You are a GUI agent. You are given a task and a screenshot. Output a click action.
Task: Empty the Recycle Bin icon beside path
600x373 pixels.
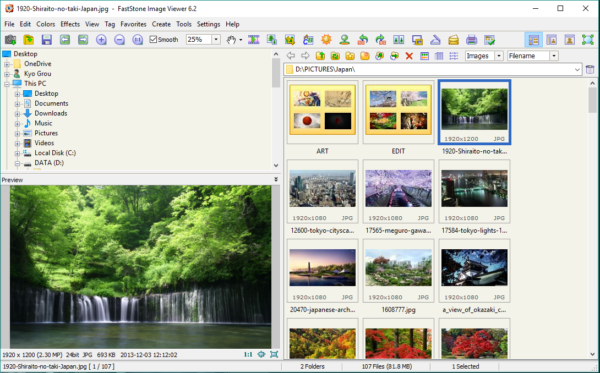click(x=590, y=69)
